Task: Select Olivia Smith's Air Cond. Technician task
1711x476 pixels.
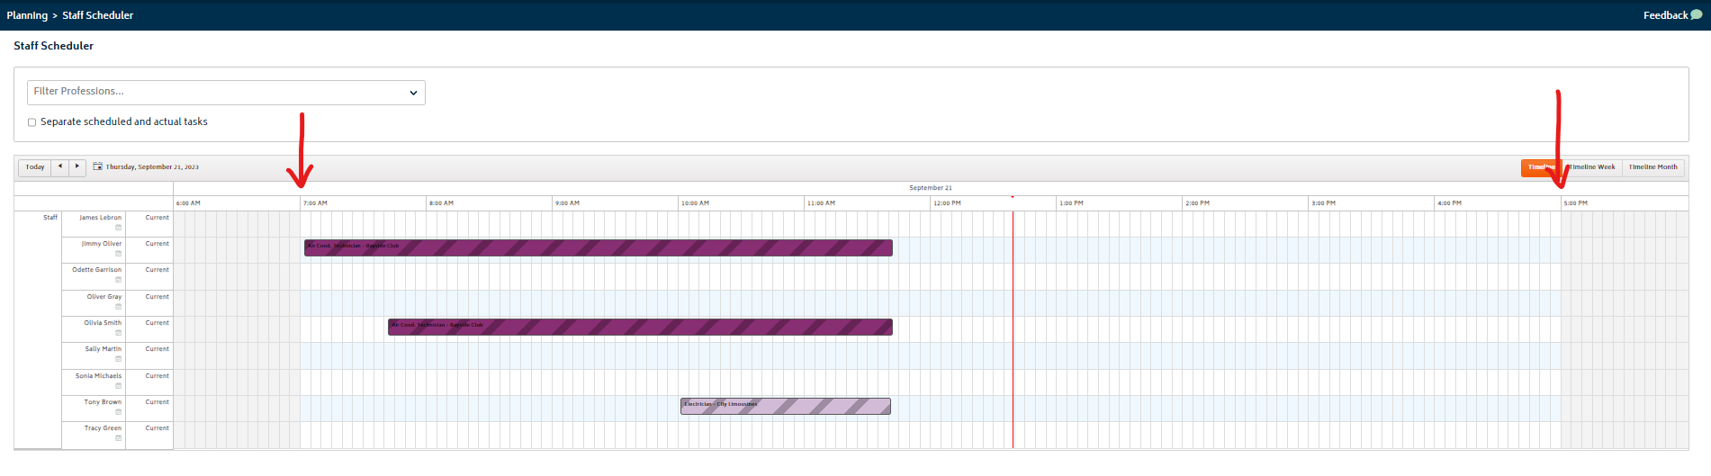Action: click(x=640, y=327)
